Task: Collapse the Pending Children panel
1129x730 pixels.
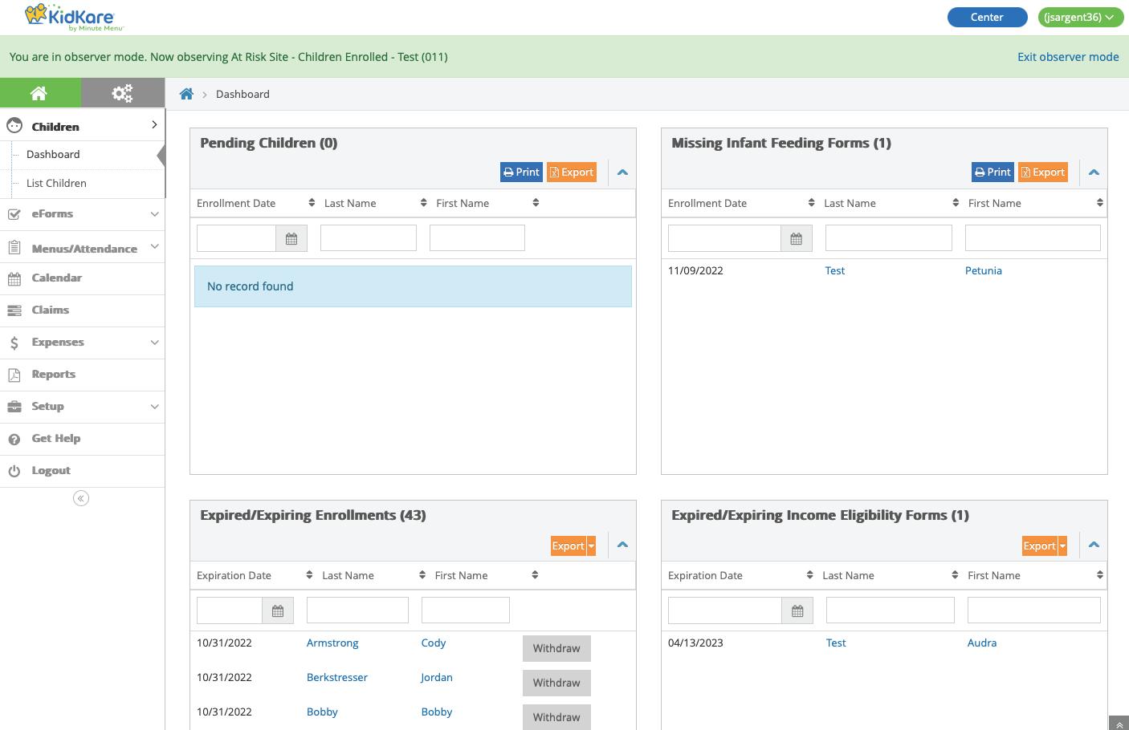Action: point(622,172)
